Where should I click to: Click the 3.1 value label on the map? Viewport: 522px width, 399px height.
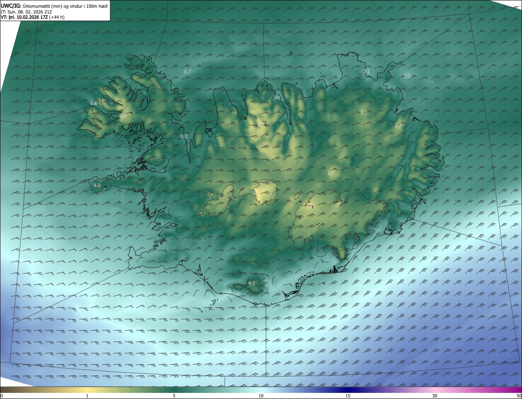tap(364, 112)
